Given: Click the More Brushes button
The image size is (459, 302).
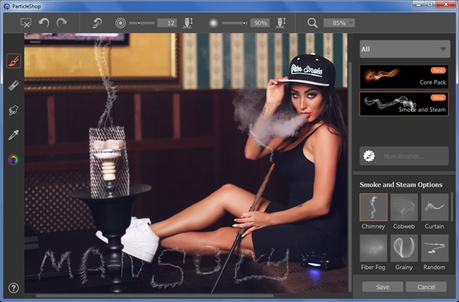Looking at the screenshot, I should point(404,156).
